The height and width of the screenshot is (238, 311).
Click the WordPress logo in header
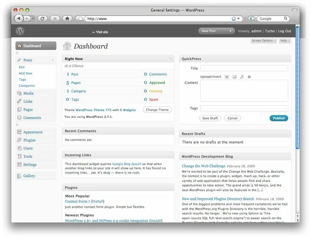pyautogui.click(x=20, y=31)
